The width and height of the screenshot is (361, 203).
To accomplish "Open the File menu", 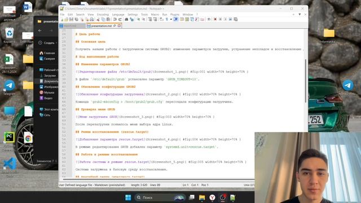I will click(x=62, y=15).
